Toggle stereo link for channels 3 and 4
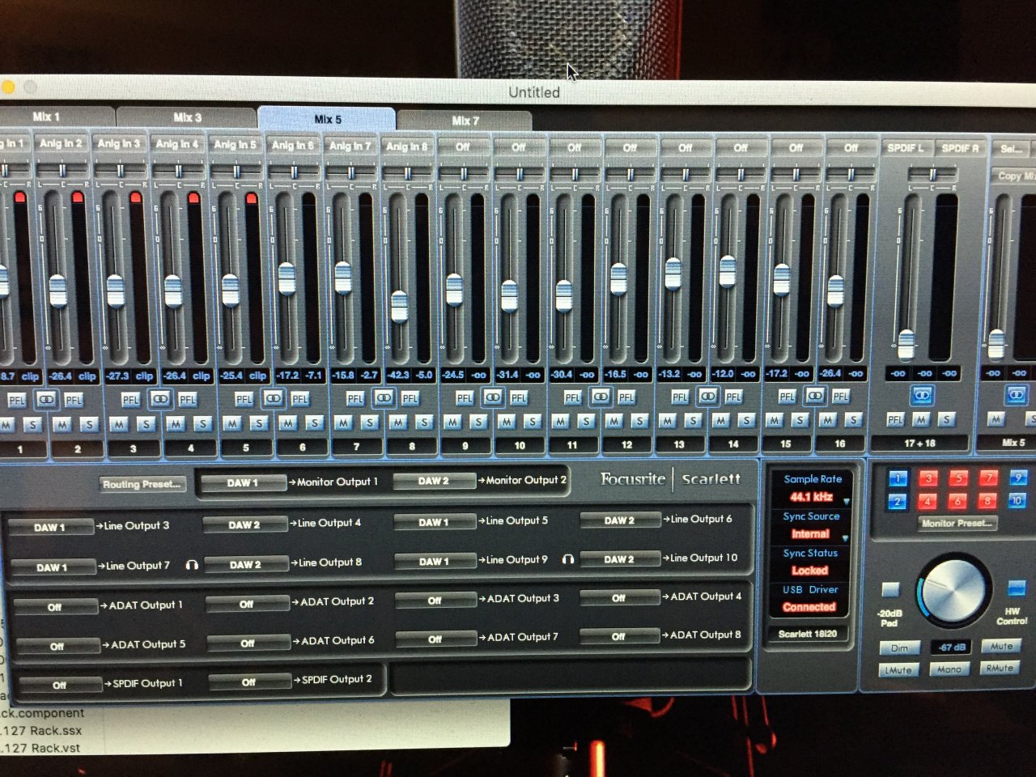1036x777 pixels. pos(160,398)
